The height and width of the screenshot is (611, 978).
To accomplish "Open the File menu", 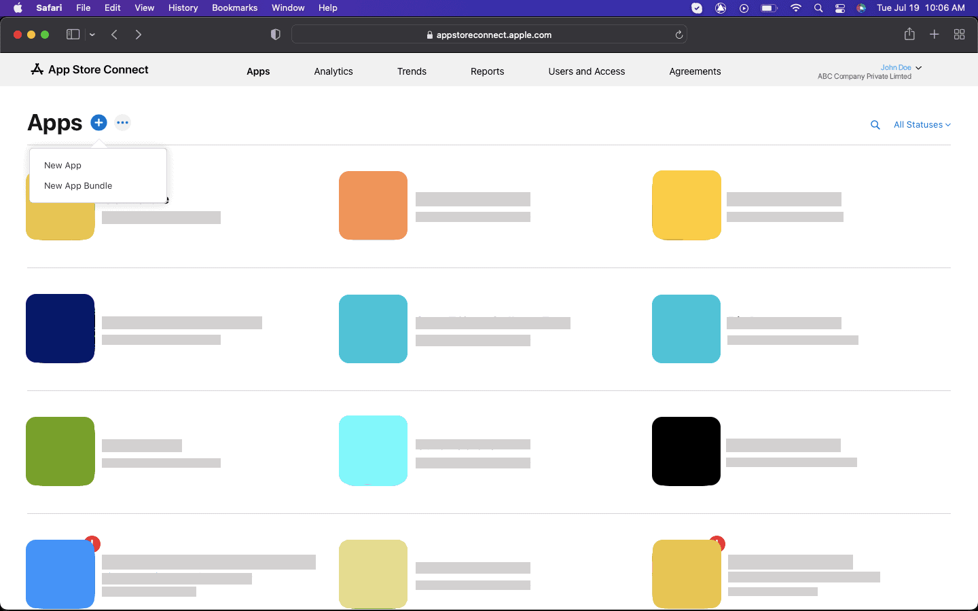I will coord(84,8).
